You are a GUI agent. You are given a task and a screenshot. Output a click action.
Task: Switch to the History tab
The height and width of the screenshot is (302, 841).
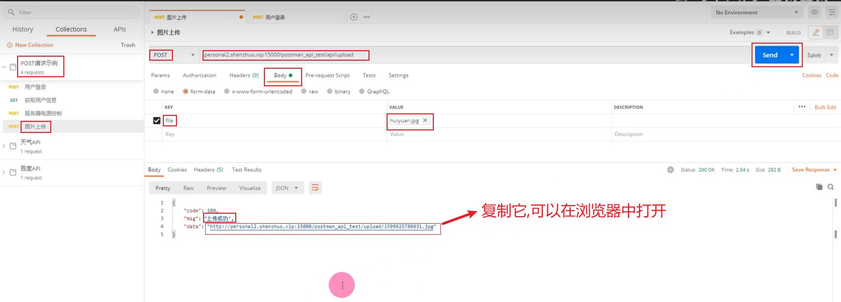click(23, 30)
